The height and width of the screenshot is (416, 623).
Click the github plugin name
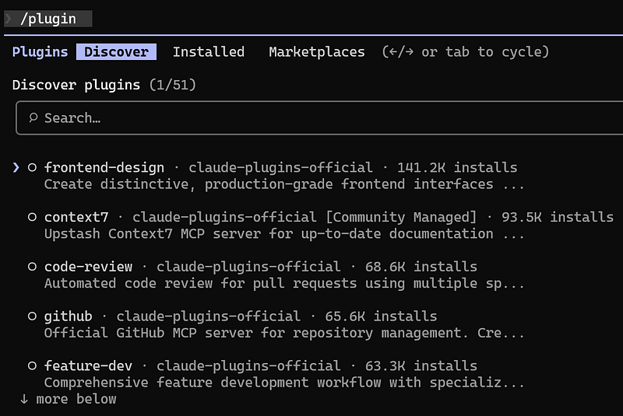click(x=68, y=316)
